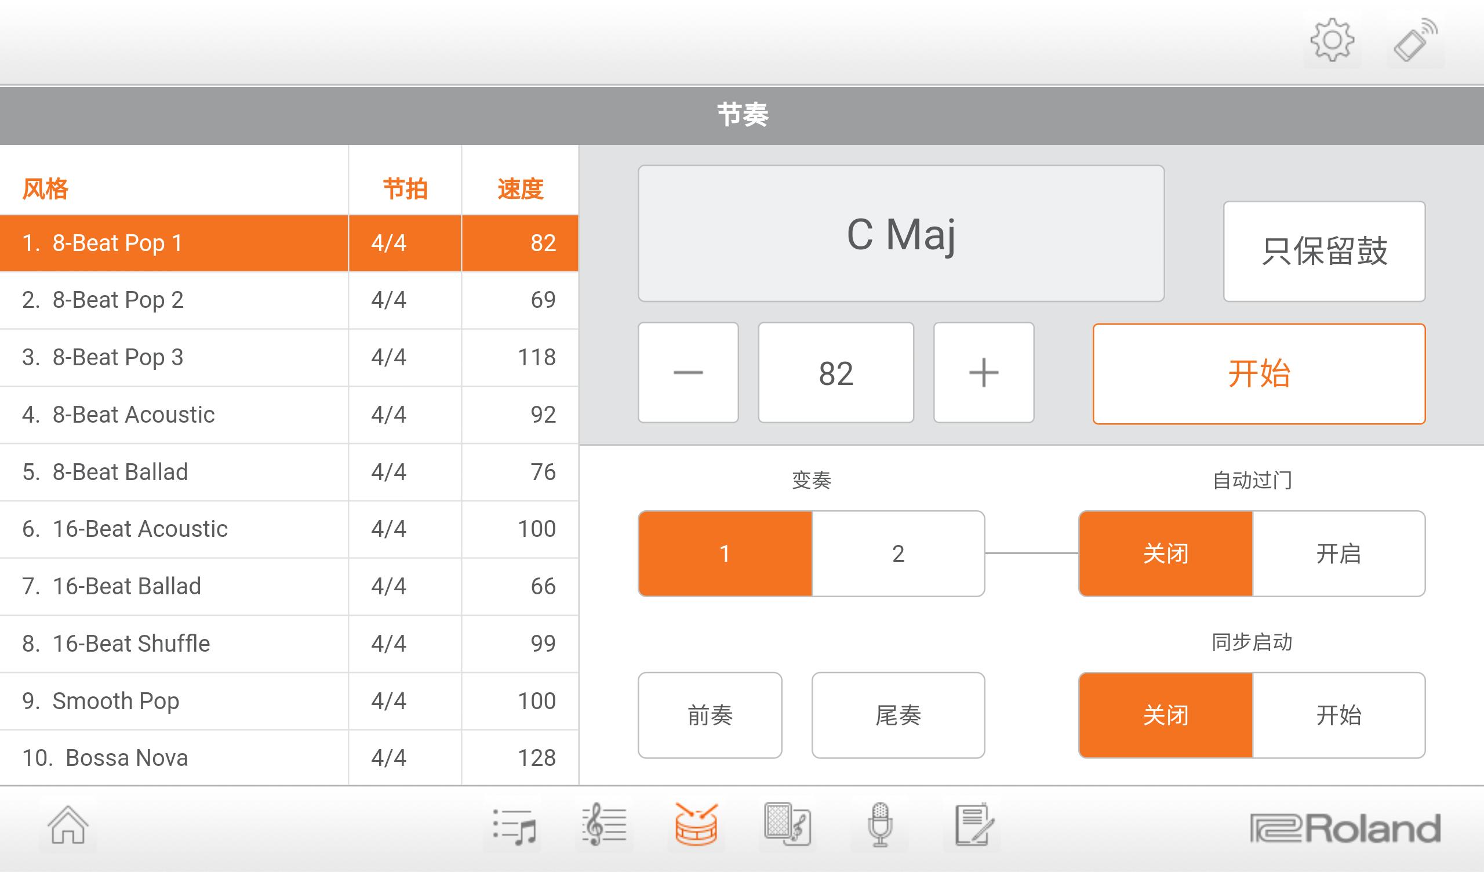
Task: Tap the tempo value 82 box
Action: [x=836, y=372]
